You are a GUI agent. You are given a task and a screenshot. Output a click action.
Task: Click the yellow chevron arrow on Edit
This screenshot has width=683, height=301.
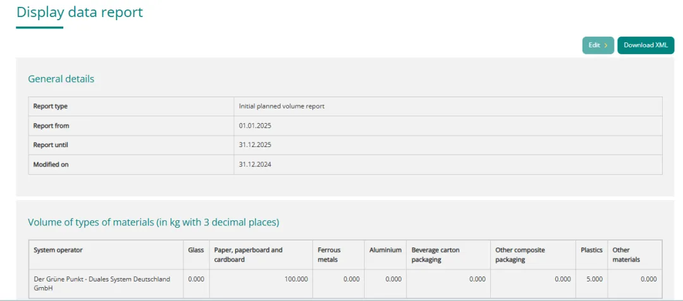[x=606, y=45]
